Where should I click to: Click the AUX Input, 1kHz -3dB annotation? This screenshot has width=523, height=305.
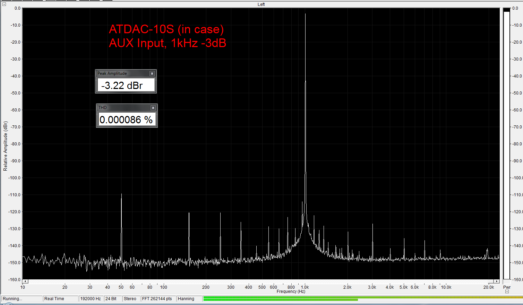[168, 43]
